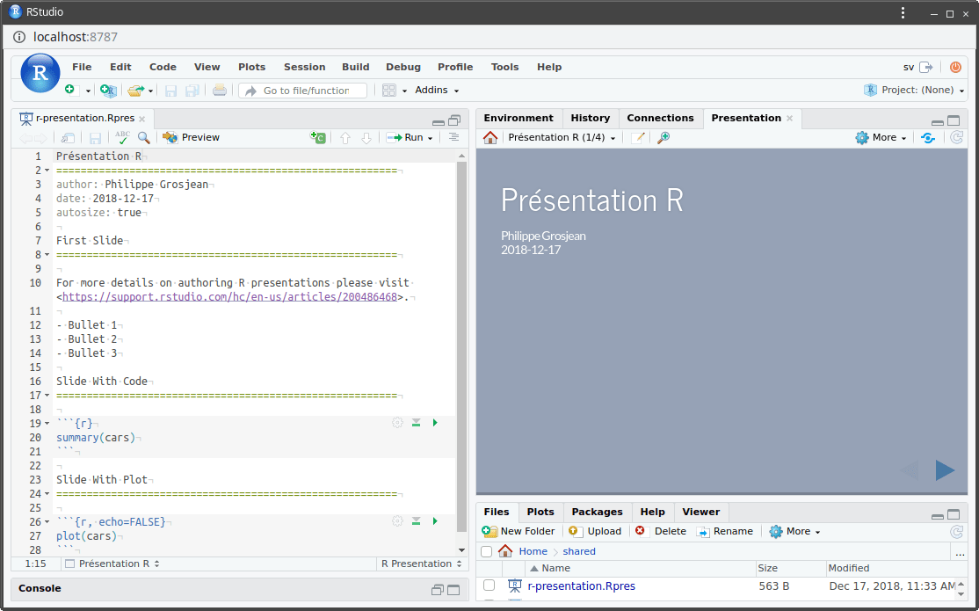Click the browser menu three dots
This screenshot has width=979, height=611.
click(x=903, y=12)
